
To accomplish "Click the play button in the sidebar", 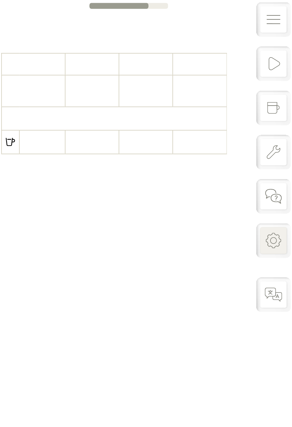I will (273, 64).
